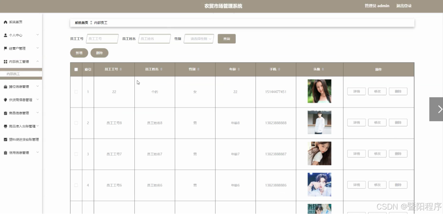The width and height of the screenshot is (443, 214).
Task: Check the checkbox for row 员工工号8
Action: [76, 123]
